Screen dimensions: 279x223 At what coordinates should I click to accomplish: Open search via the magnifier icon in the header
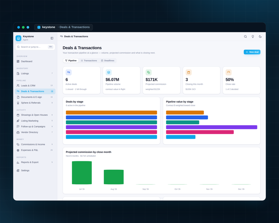(x=246, y=37)
